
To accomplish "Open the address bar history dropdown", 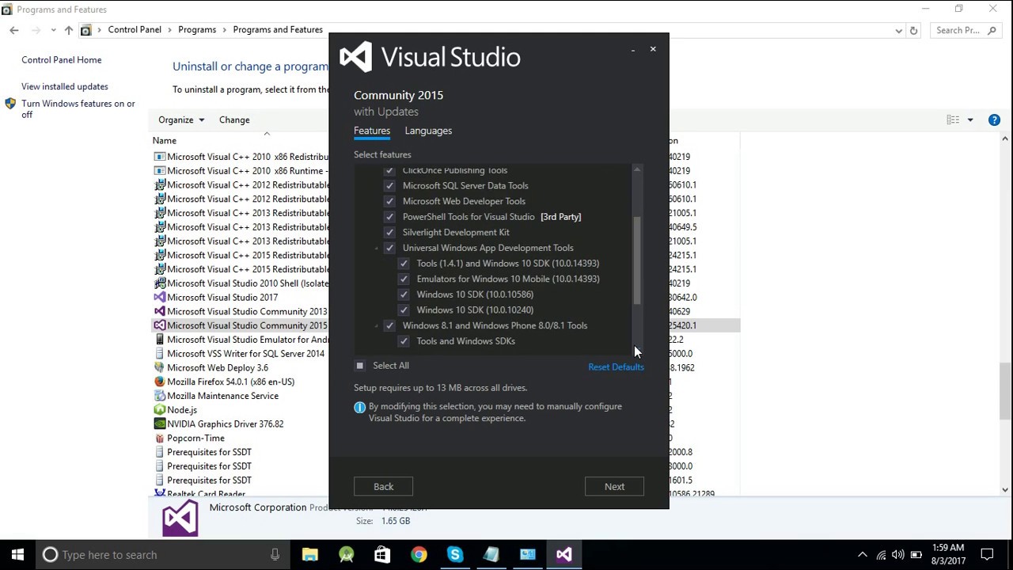I will coord(899,31).
